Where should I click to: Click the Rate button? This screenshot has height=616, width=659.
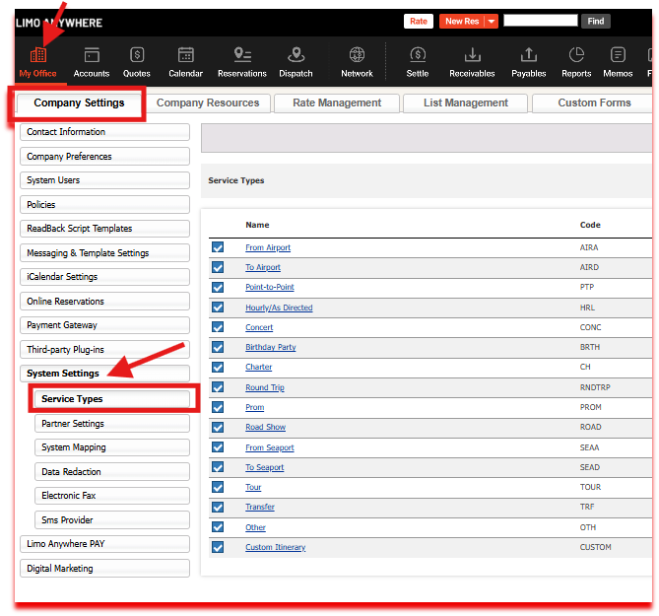click(419, 21)
